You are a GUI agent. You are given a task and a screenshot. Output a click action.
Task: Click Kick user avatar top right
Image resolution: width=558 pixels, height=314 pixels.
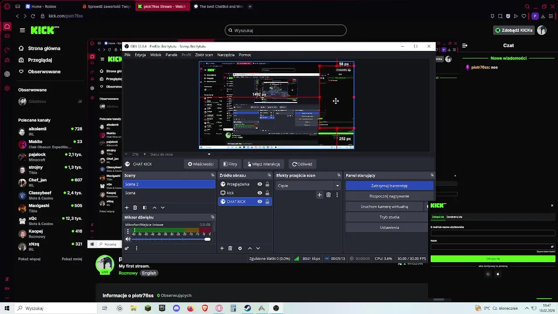pyautogui.click(x=542, y=30)
